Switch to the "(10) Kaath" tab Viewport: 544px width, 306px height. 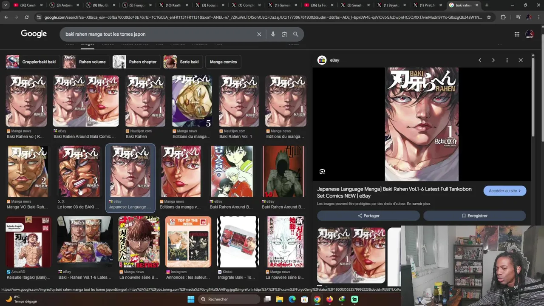[173, 5]
